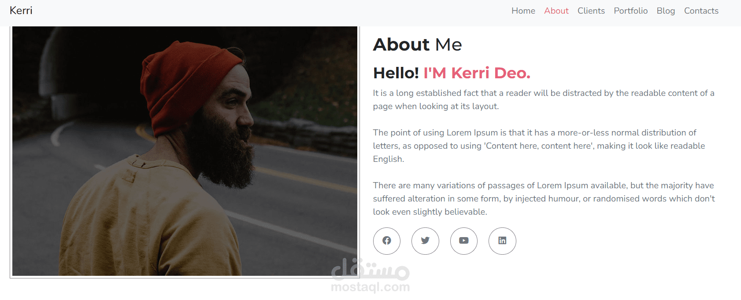Click the Arabic mostaql watermark logo
The width and height of the screenshot is (741, 300).
click(x=370, y=269)
